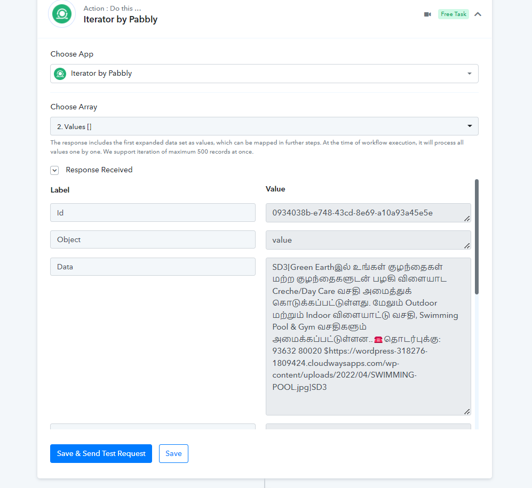Click the resize handle of Object value

[x=467, y=246]
